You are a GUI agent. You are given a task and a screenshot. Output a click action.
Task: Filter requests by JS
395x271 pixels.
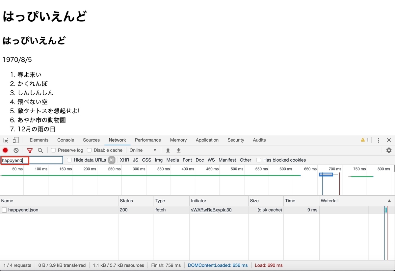(x=136, y=160)
